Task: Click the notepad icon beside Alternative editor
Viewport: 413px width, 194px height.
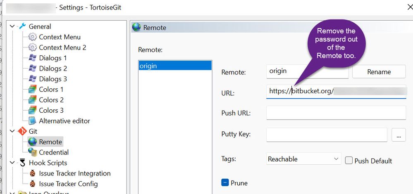Action: (x=32, y=121)
